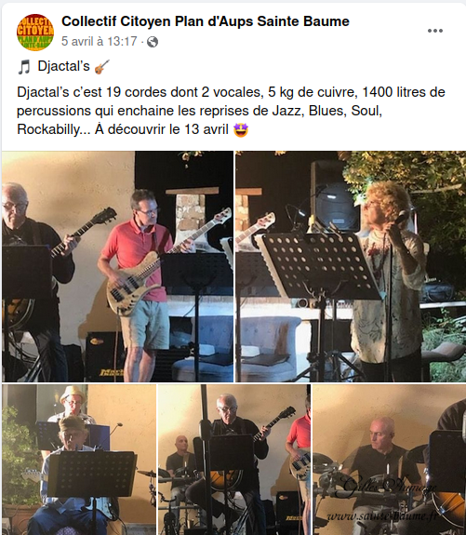Viewport: 466px width, 535px height.
Task: Open the bald drummer photo with watermark
Action: [389, 460]
